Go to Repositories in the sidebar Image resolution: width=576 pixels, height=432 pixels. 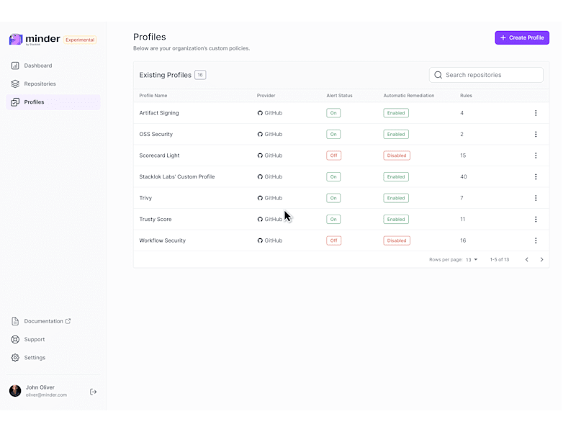(x=53, y=84)
